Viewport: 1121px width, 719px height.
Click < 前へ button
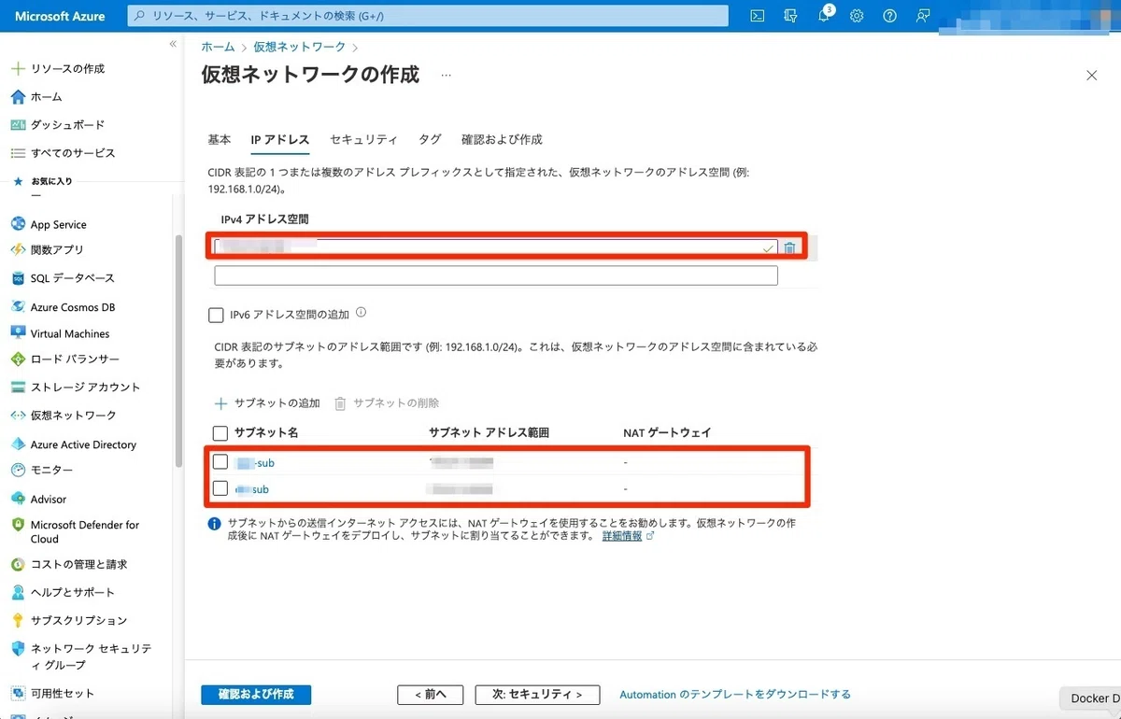[x=430, y=695]
